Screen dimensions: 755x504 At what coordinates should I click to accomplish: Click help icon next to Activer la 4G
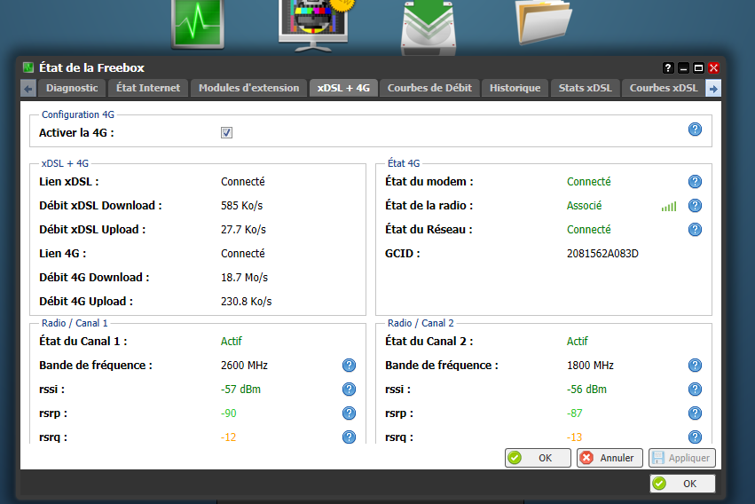coord(695,130)
